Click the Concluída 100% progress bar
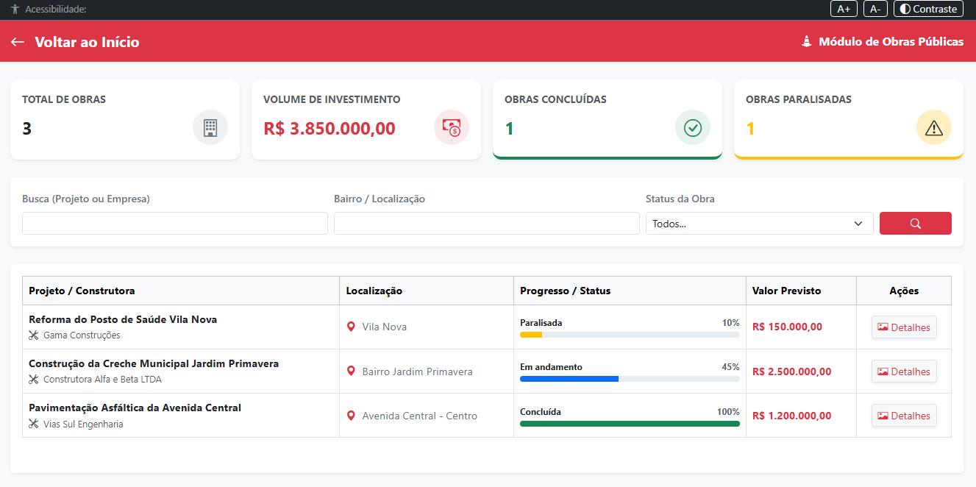Screen dimensions: 976x487 [630, 423]
